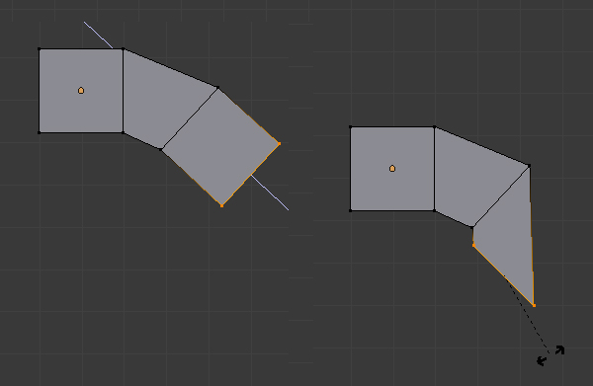
Task: Click the left mesh square's top-right vertex
Action: 124,49
